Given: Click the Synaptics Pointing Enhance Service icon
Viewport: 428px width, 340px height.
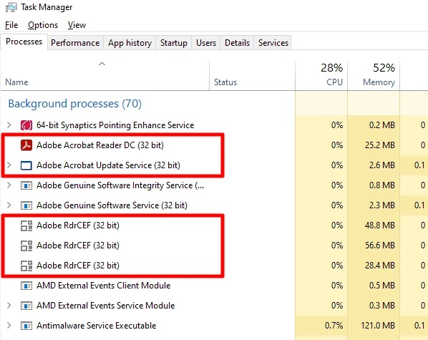Looking at the screenshot, I should [26, 125].
